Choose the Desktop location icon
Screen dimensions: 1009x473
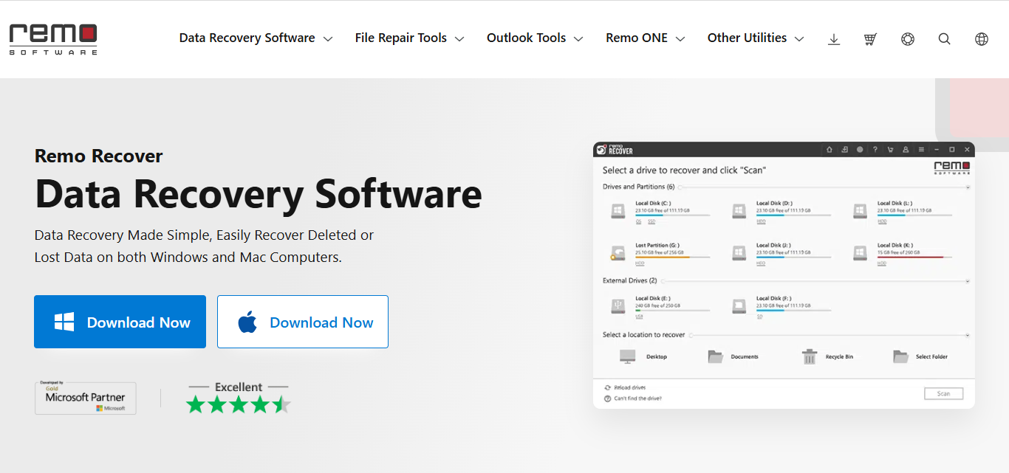click(x=627, y=357)
